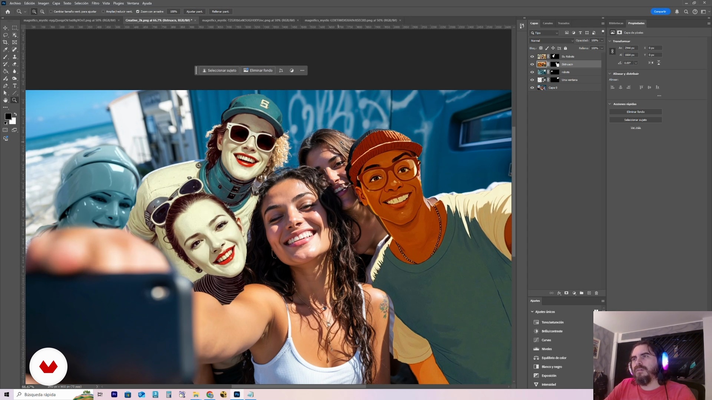Enable Cambiar tamaño vent. para ajustar checkbox
The width and height of the screenshot is (712, 400).
tap(51, 11)
